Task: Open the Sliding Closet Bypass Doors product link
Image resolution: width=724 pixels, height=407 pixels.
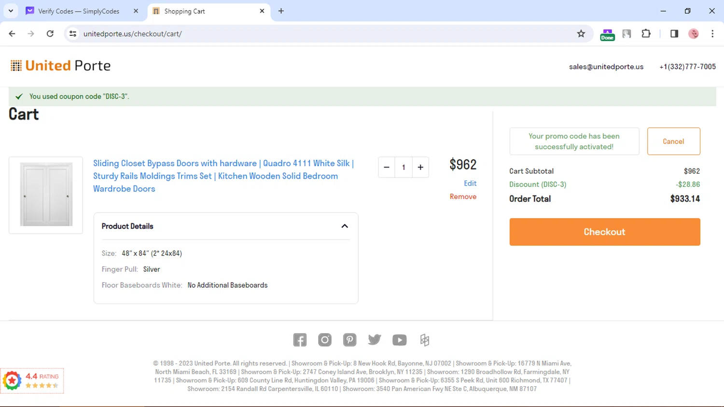Action: point(223,176)
